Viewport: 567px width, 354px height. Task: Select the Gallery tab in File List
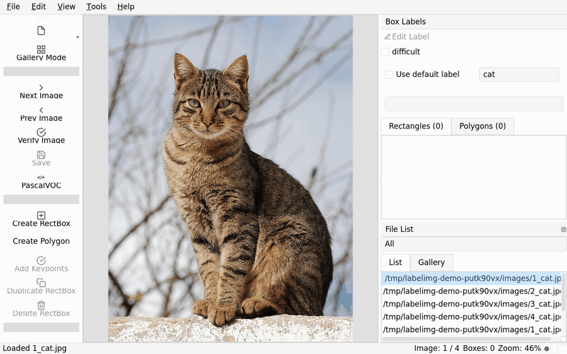coord(431,263)
